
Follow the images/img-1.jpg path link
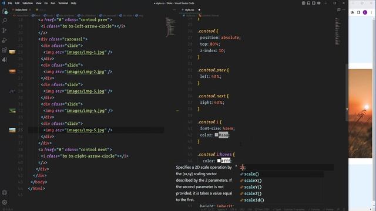click(x=86, y=52)
